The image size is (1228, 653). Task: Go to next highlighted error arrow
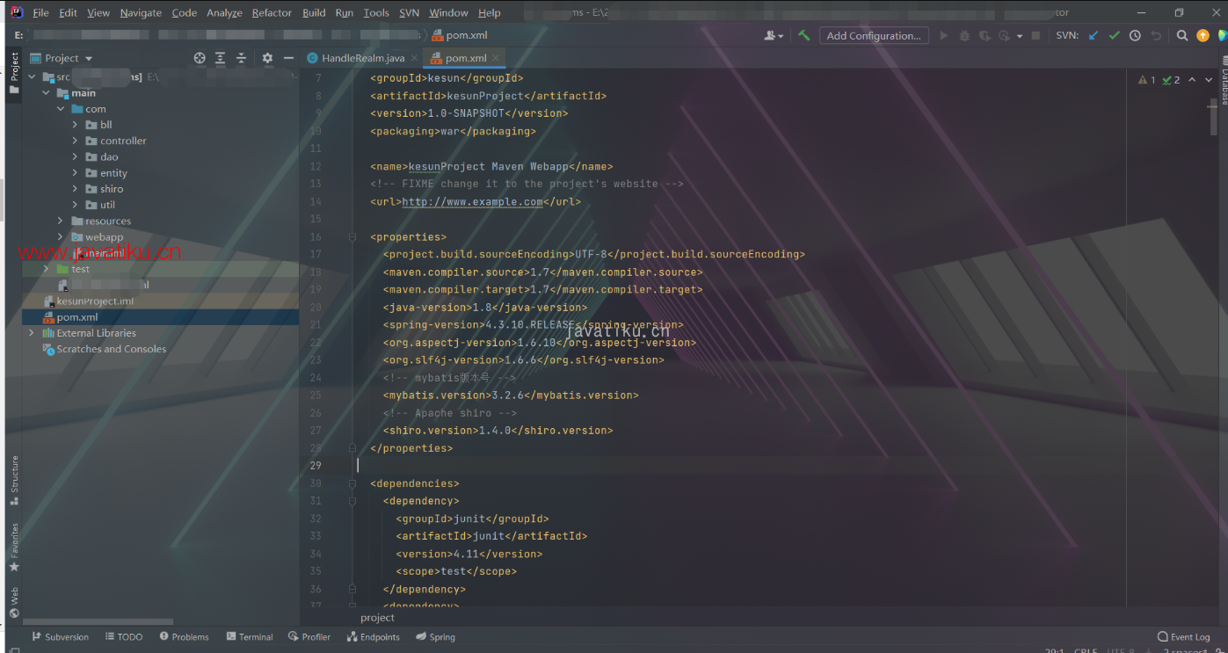pos(1210,79)
